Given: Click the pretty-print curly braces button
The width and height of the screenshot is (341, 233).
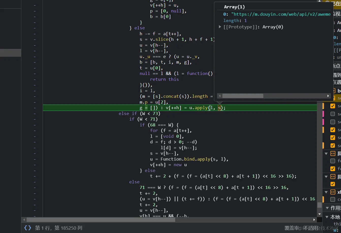Looking at the screenshot, I should point(28,228).
